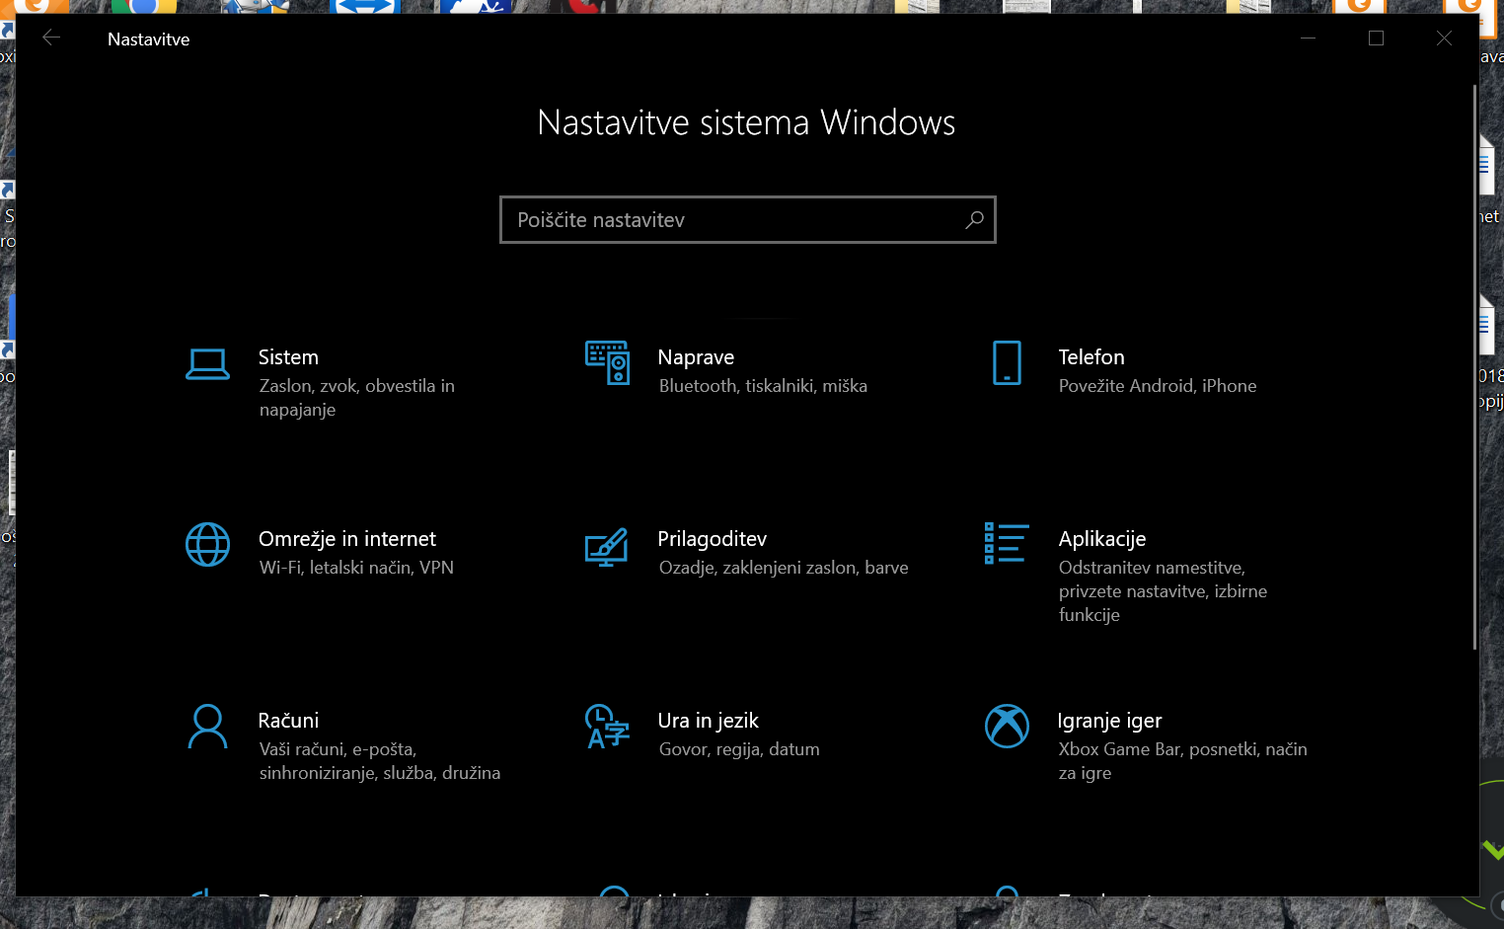The image size is (1504, 929).
Task: Maximize the Nastavitve window
Action: [x=1376, y=39]
